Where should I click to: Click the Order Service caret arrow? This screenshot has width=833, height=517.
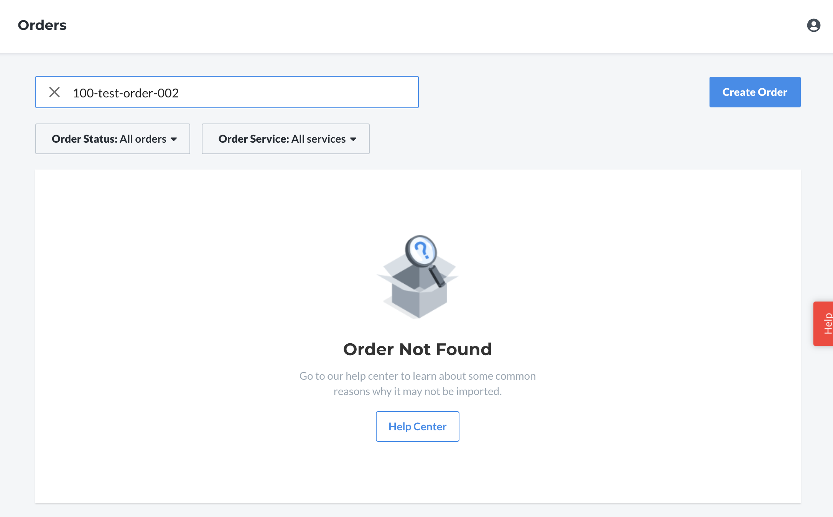click(353, 139)
